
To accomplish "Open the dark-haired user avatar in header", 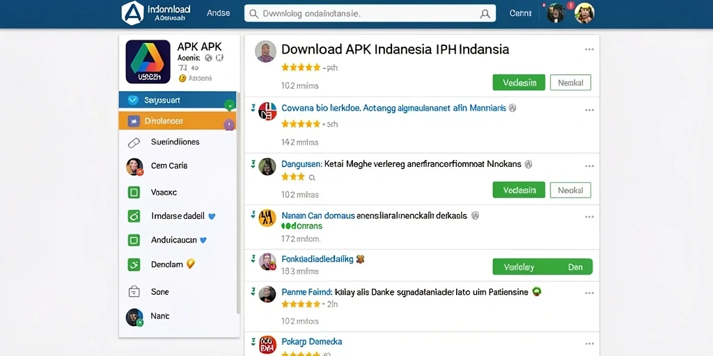I will tap(555, 13).
